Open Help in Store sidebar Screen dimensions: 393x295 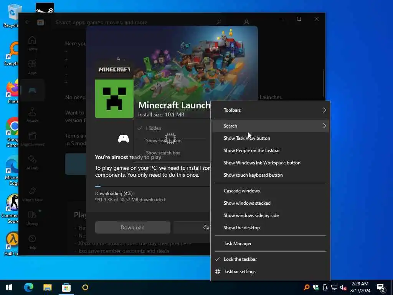(32, 242)
